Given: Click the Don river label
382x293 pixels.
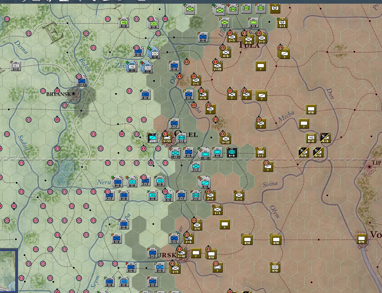Looking at the screenshot, I should coord(330,94).
